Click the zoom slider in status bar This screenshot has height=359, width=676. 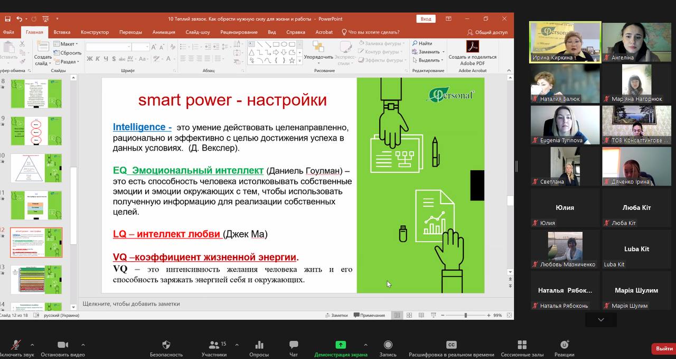(x=465, y=315)
